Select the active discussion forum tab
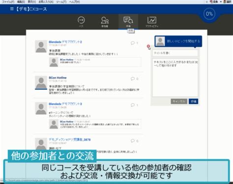The image size is (233, 184). (128, 22)
